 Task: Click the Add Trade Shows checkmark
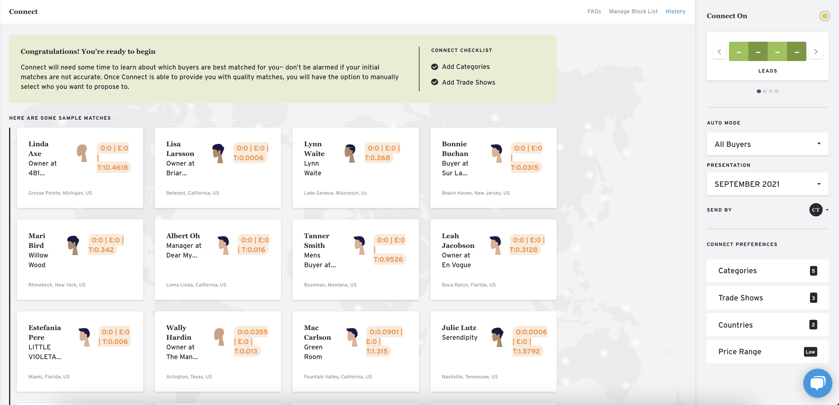(435, 82)
